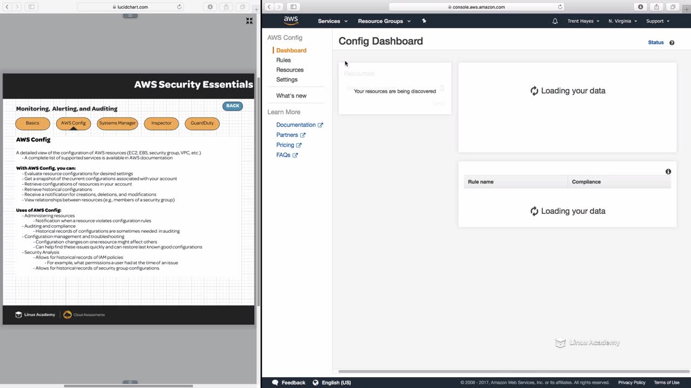Open downloads in the Lucidchart Safari window
Viewport: 691px width, 388px height.
210,7
